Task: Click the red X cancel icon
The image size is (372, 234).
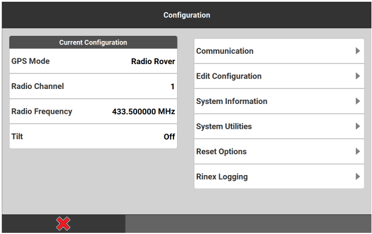Action: (63, 224)
